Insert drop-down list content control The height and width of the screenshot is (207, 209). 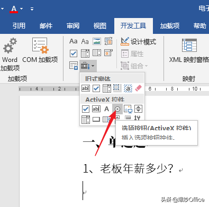pos(97,53)
